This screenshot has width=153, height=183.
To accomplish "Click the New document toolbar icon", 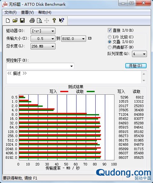I will click(x=8, y=20).
